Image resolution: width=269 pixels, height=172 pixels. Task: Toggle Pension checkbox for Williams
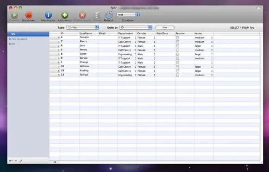[178, 67]
